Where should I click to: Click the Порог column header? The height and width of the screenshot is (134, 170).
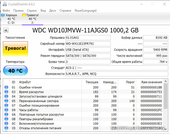127,82
